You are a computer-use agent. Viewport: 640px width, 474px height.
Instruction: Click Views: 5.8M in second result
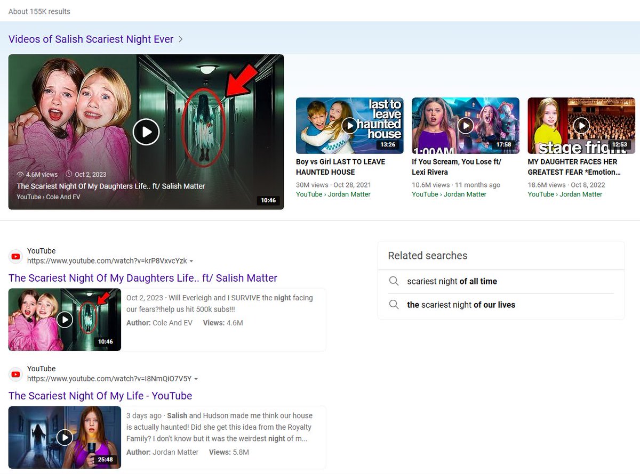coord(229,452)
